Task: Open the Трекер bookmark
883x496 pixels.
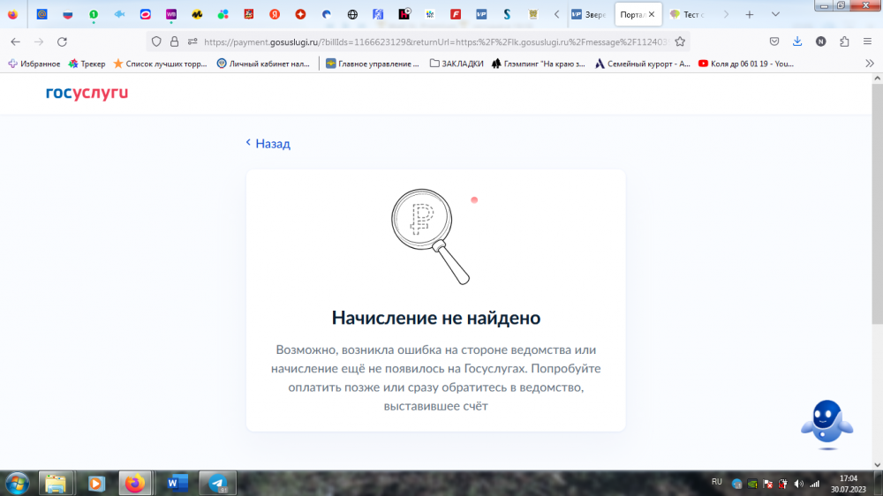Action: (x=87, y=64)
